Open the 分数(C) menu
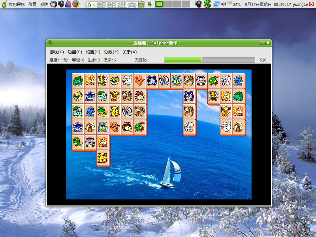The width and height of the screenshot is (316, 237). [111, 52]
